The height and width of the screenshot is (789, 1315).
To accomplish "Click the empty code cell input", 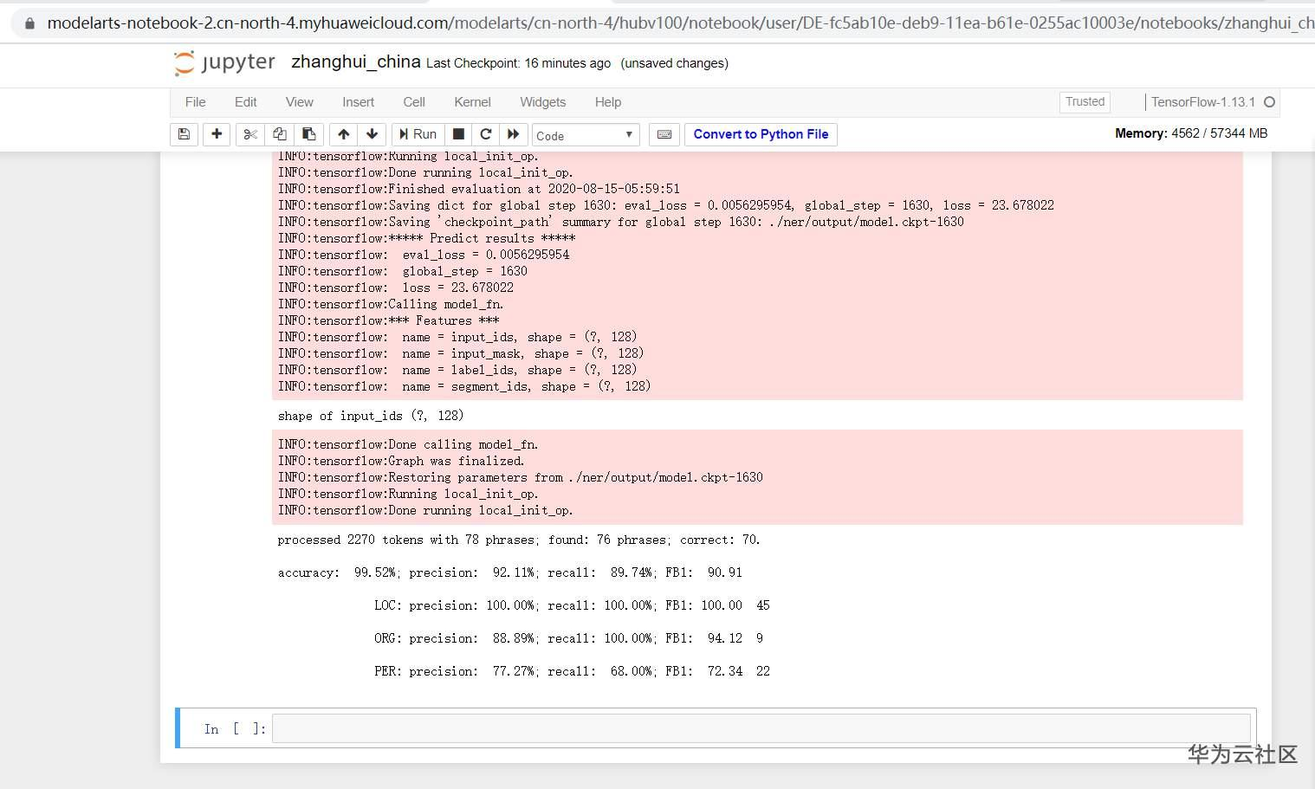I will (x=761, y=728).
